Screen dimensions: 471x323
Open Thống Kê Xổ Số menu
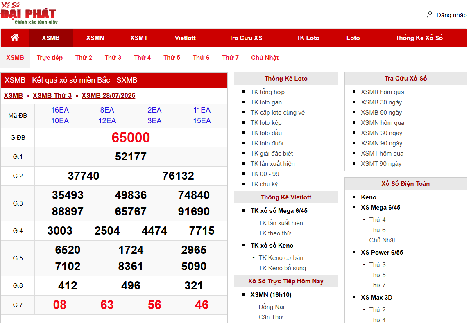point(419,38)
